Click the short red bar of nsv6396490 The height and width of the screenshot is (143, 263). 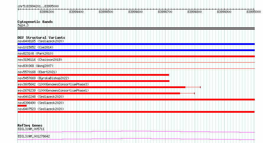point(22,106)
